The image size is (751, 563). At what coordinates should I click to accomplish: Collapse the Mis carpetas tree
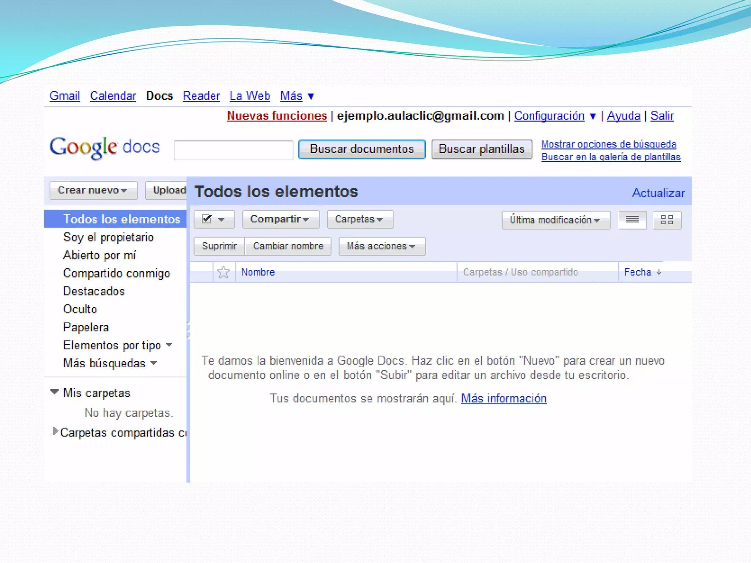(54, 392)
